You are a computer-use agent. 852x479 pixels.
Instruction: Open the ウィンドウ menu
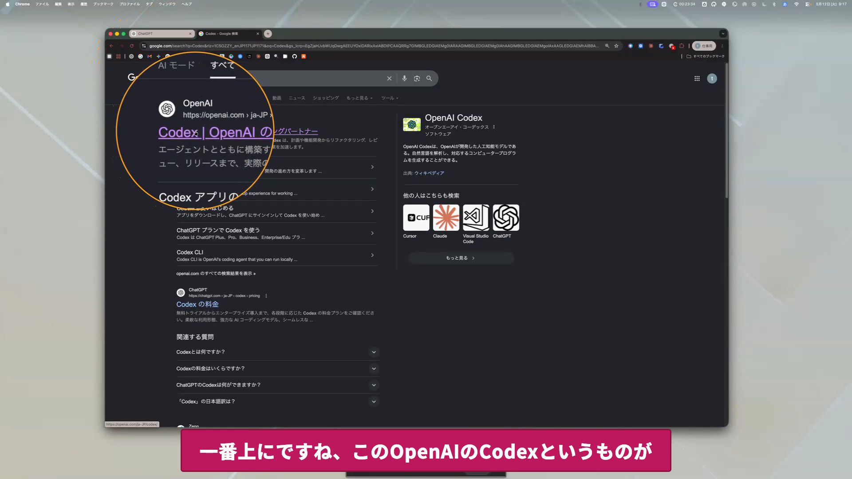pyautogui.click(x=167, y=4)
